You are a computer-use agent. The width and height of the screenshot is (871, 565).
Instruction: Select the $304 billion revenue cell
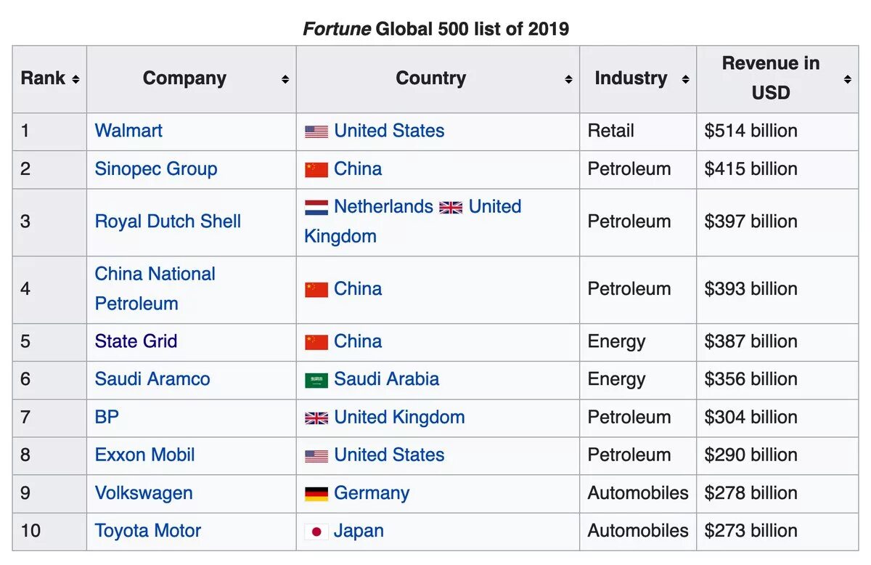(x=777, y=418)
